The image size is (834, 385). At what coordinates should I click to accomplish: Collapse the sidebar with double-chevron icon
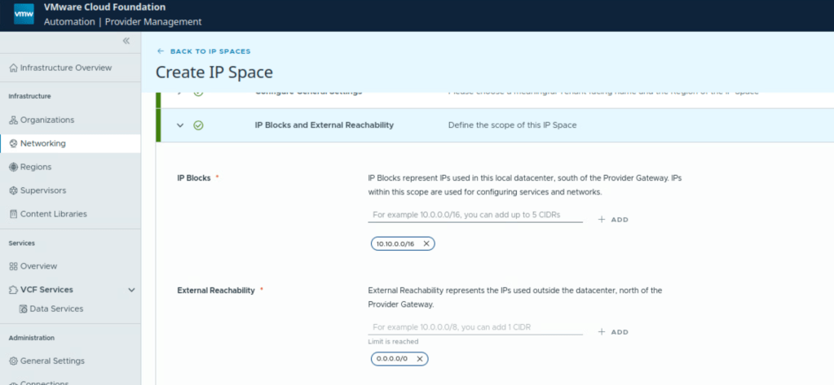(x=126, y=41)
